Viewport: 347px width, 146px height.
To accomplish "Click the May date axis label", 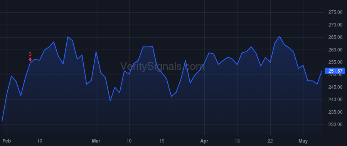I will (303, 141).
